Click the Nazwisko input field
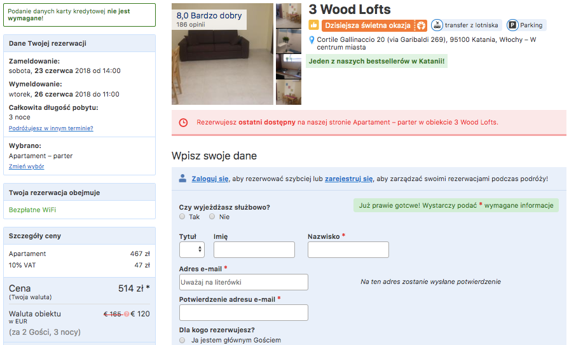The width and height of the screenshot is (569, 345). click(348, 250)
